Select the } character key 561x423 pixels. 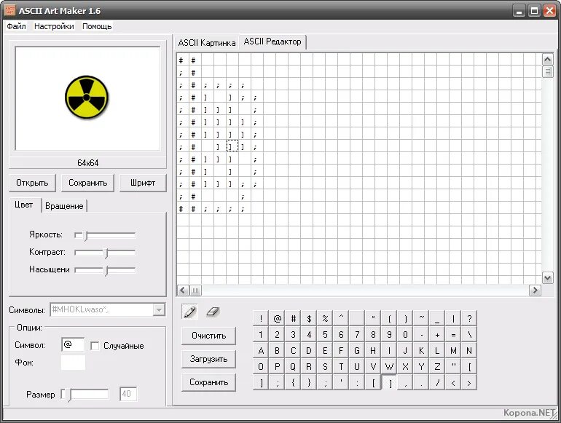click(x=309, y=383)
